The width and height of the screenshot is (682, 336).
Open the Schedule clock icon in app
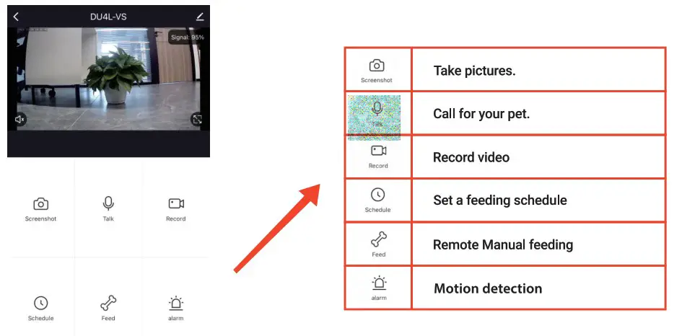(41, 303)
